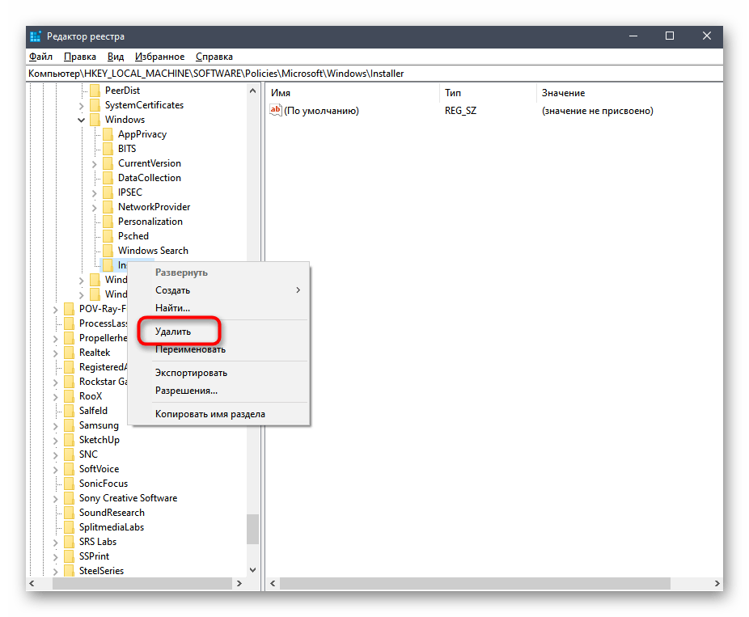The width and height of the screenshot is (749, 617).
Task: Choose Удалить from the context menu
Action: pyautogui.click(x=173, y=332)
